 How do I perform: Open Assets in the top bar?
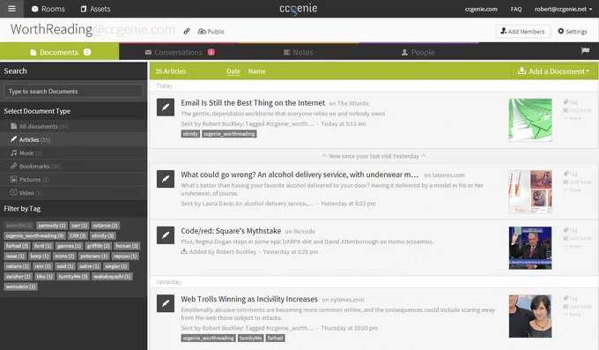pos(95,9)
